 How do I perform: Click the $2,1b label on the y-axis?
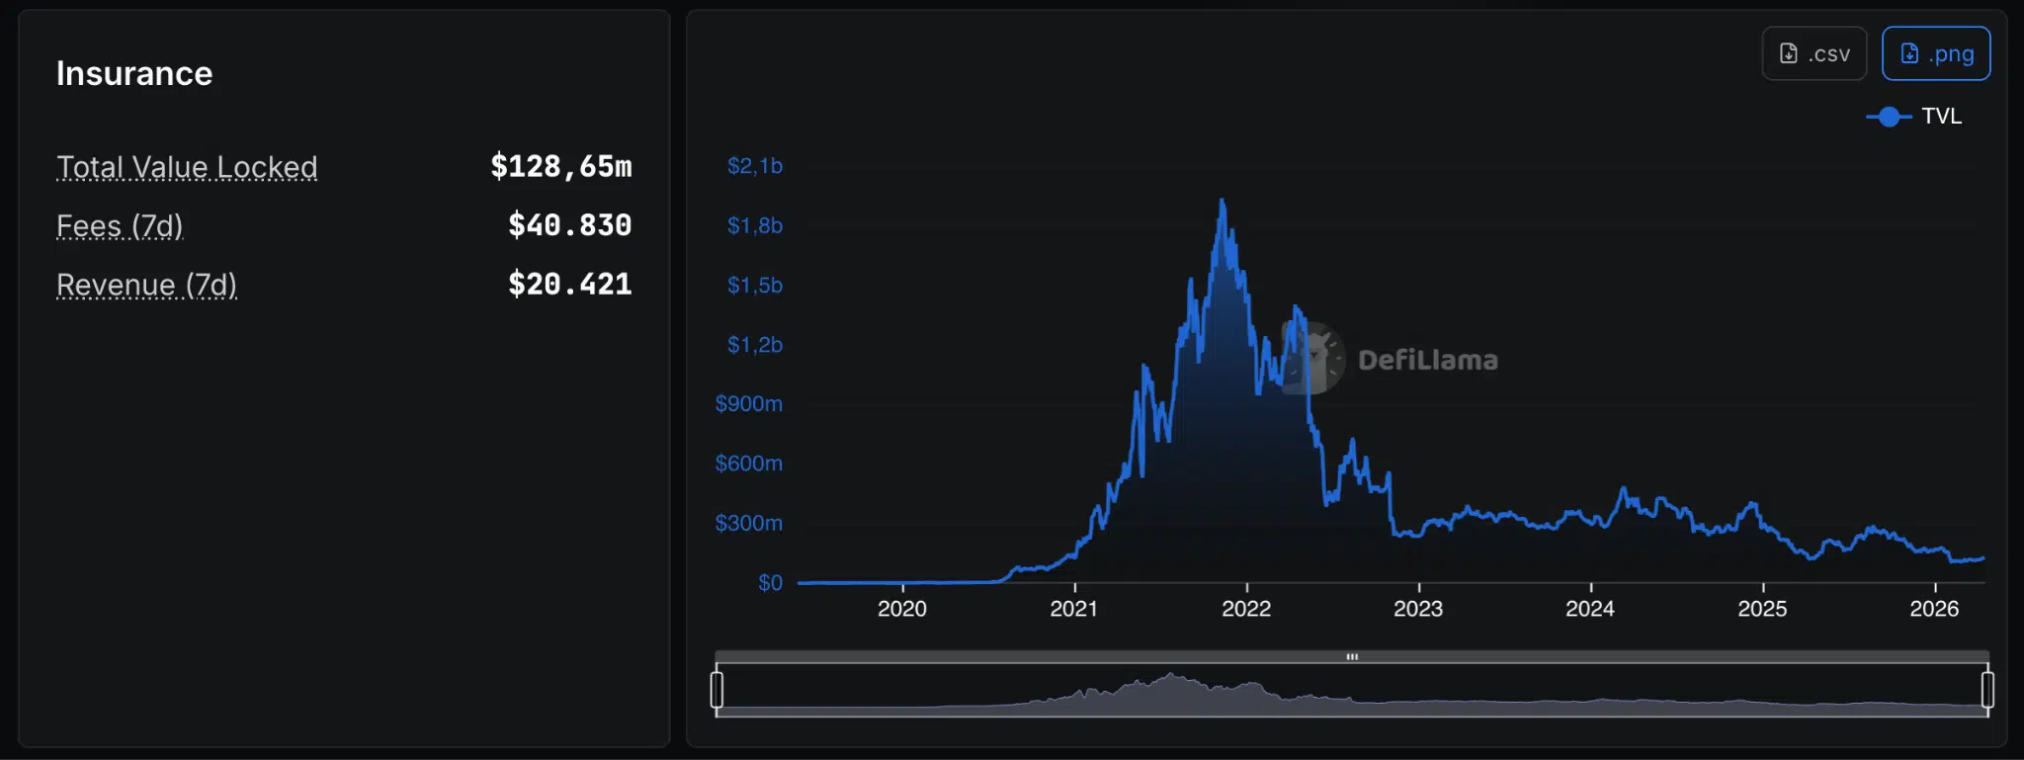tap(754, 166)
